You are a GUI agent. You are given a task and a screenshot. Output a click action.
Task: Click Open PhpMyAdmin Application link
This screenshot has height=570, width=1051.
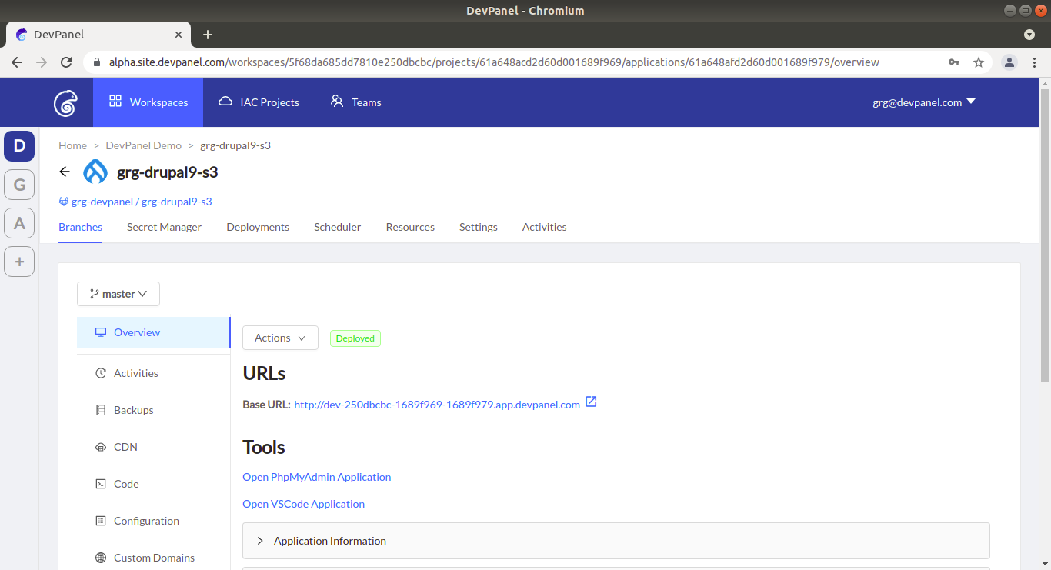[x=316, y=477]
